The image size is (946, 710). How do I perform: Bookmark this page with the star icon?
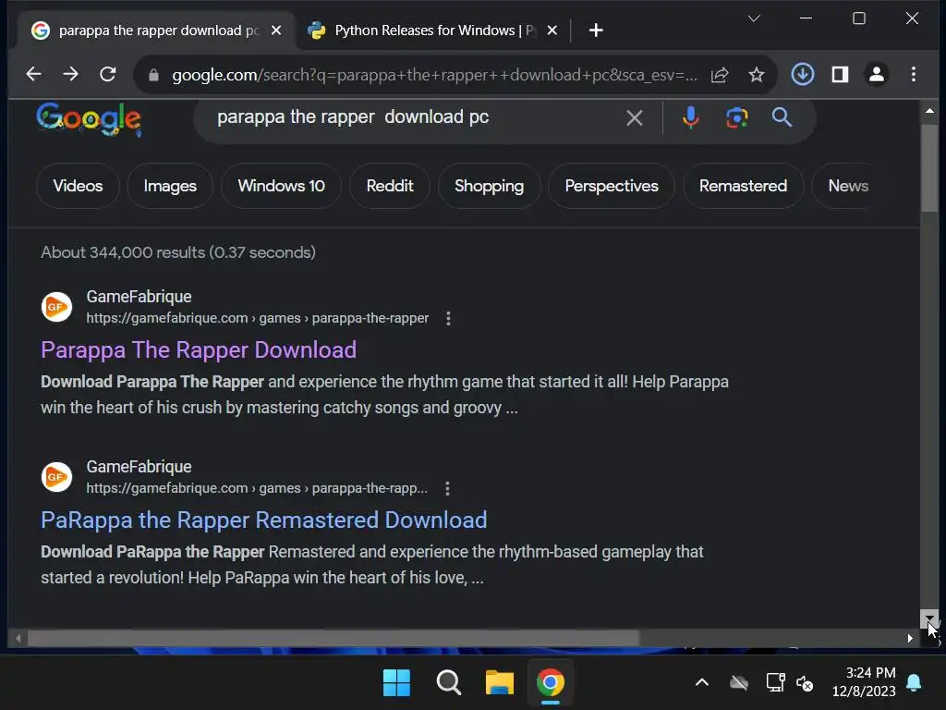click(x=757, y=75)
